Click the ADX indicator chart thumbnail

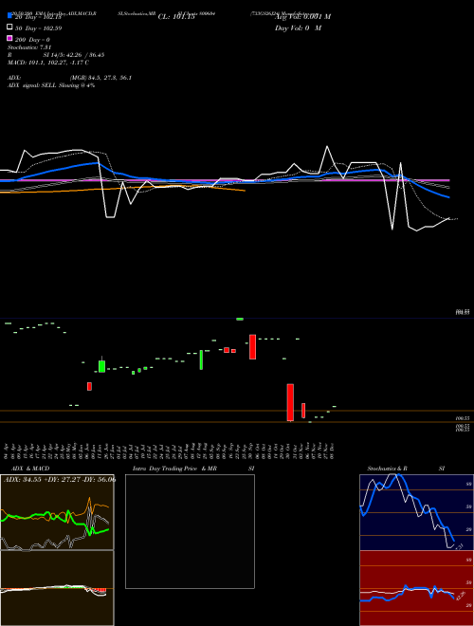[57, 512]
